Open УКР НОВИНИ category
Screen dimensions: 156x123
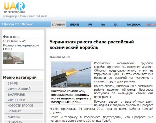click(17, 100)
